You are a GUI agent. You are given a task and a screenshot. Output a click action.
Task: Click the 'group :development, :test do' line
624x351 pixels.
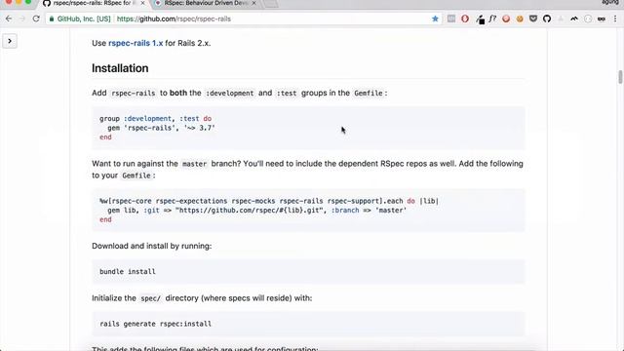(x=155, y=119)
